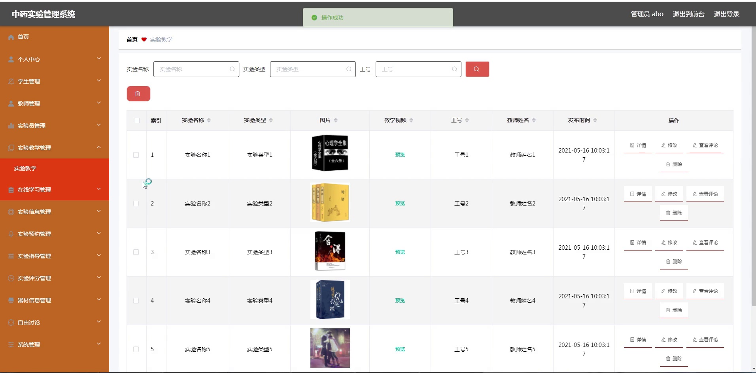This screenshot has height=373, width=756.
Task: Click 详情 button for 实验名称1
Action: (x=638, y=145)
